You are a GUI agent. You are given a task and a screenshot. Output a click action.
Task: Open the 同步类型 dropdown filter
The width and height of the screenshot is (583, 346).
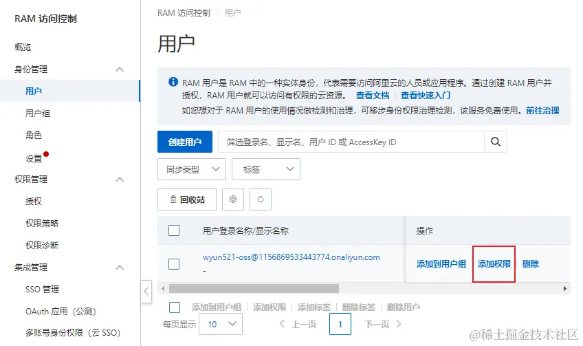192,169
